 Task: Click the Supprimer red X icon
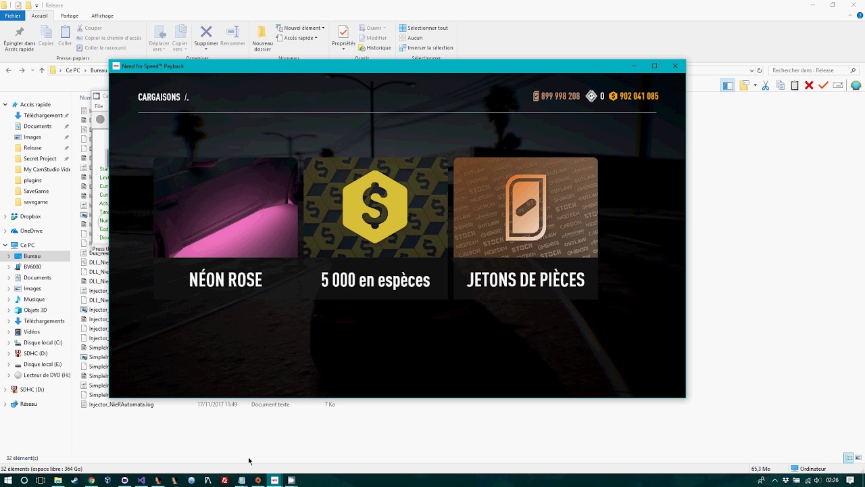click(206, 32)
